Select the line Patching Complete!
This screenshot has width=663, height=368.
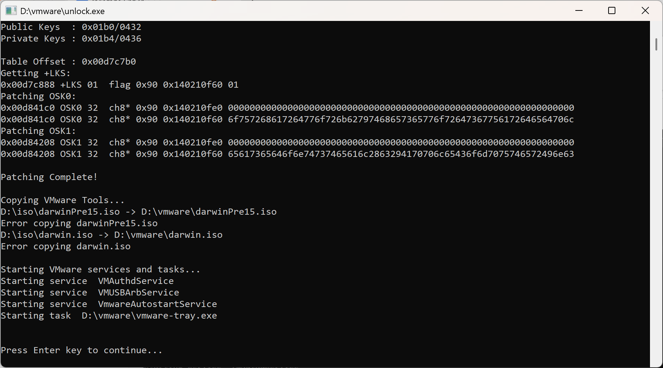[x=49, y=177]
